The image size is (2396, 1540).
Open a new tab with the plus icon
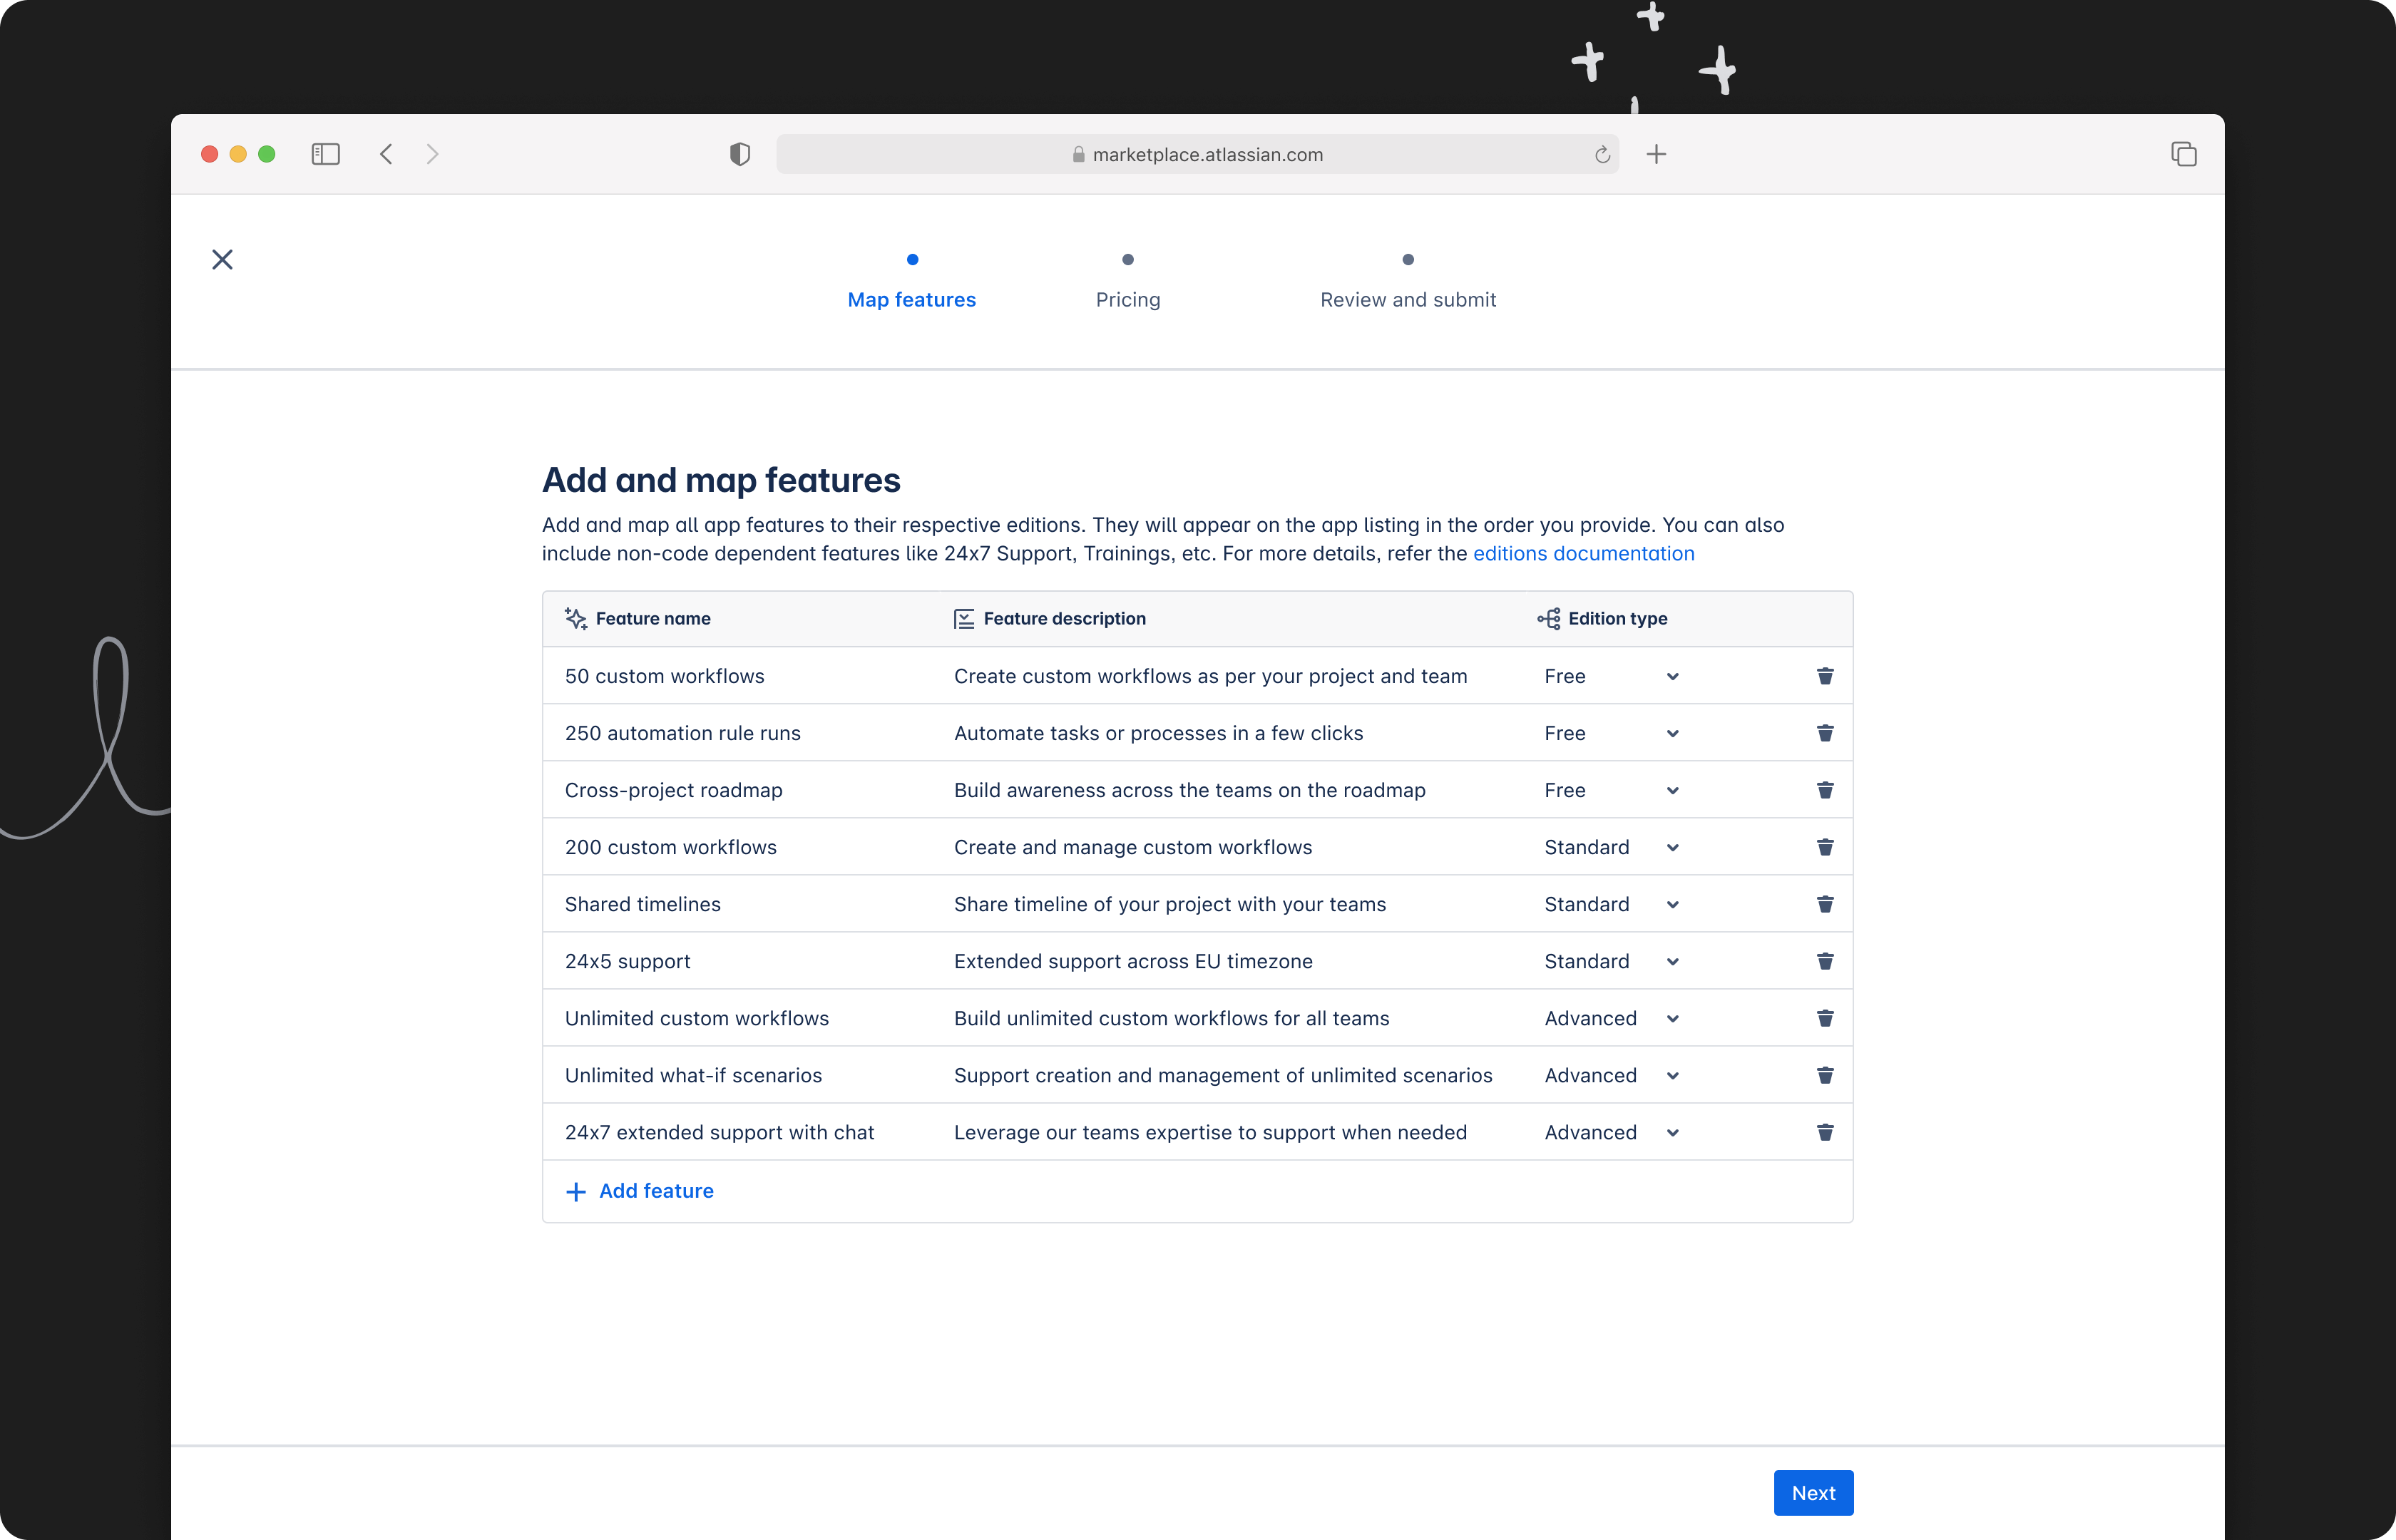point(1656,154)
